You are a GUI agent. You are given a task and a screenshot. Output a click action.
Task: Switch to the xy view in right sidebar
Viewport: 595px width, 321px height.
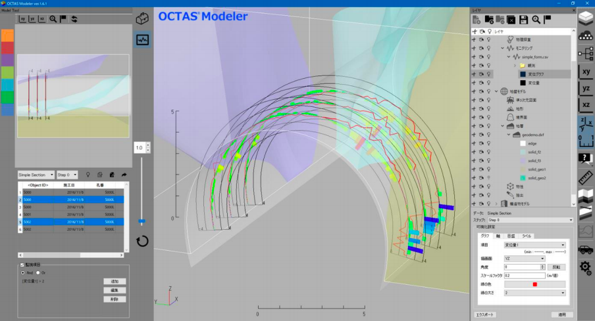coord(585,72)
